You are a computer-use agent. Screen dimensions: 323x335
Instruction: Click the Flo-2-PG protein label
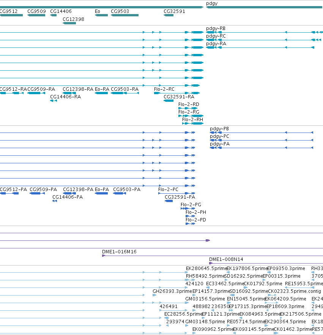point(191,205)
